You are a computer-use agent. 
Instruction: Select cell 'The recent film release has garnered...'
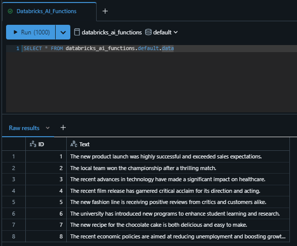(178, 191)
